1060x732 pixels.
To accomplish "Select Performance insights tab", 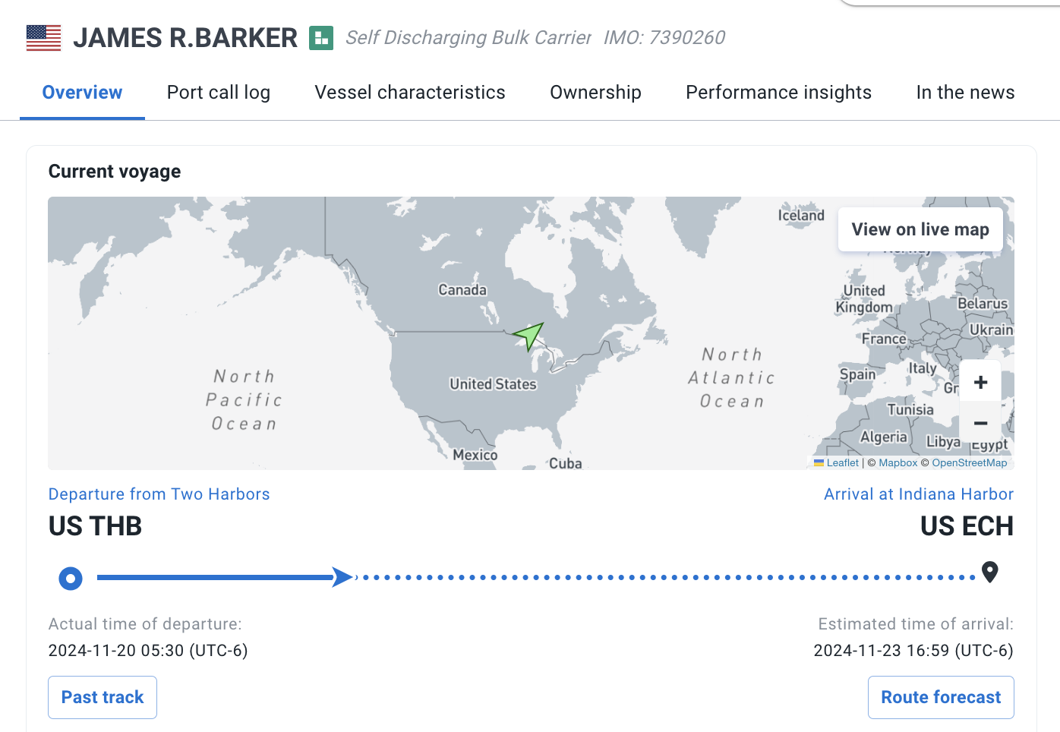I will point(778,93).
